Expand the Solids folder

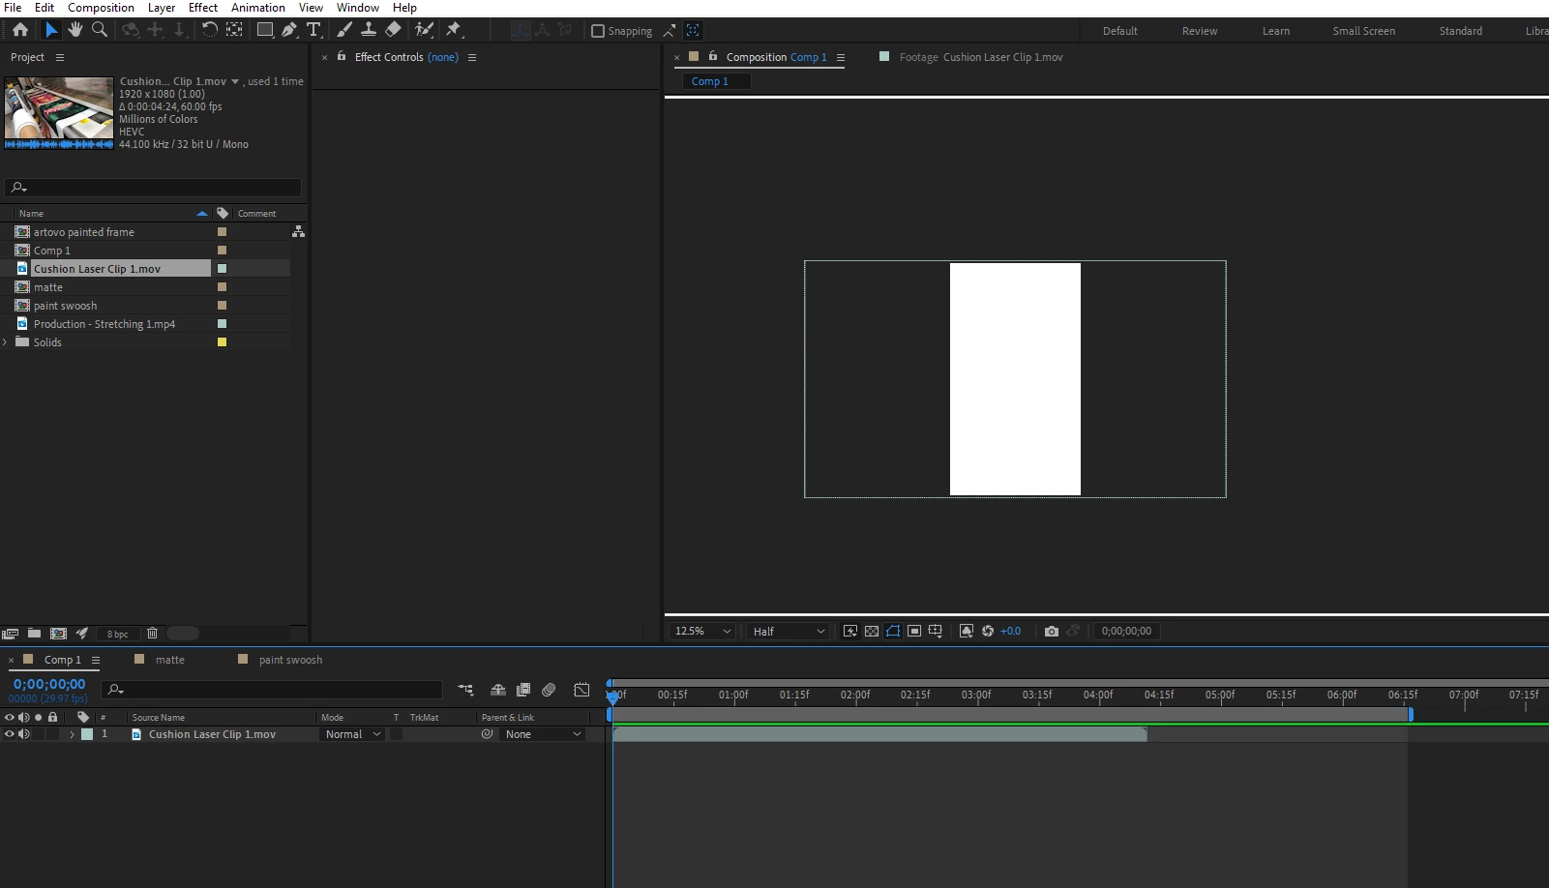[6, 342]
